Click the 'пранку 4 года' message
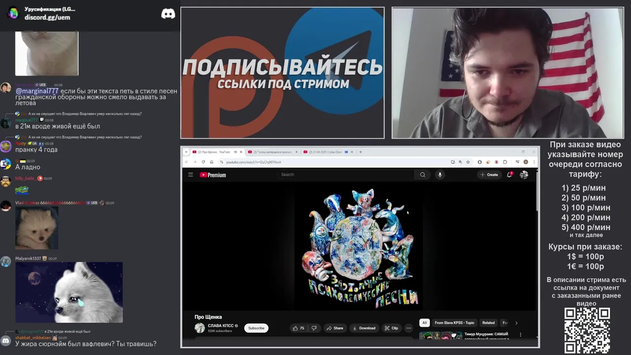631x355 pixels. coord(36,149)
